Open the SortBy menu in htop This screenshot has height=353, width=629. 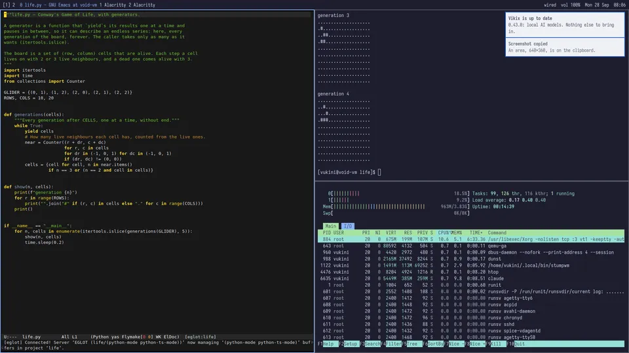click(x=433, y=344)
